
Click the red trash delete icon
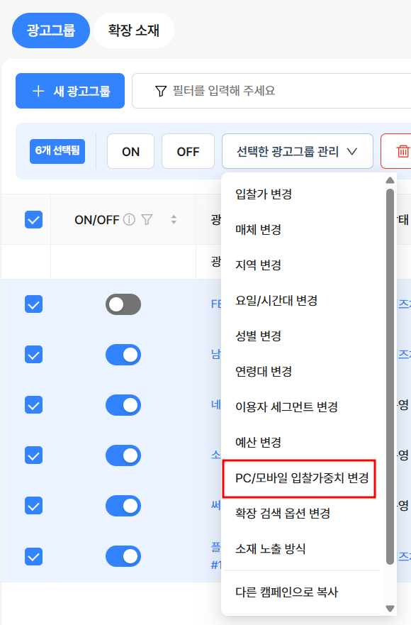(402, 152)
